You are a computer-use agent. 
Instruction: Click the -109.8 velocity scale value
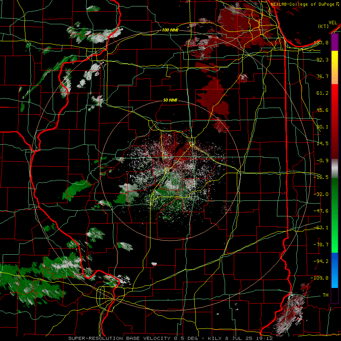click(x=319, y=278)
